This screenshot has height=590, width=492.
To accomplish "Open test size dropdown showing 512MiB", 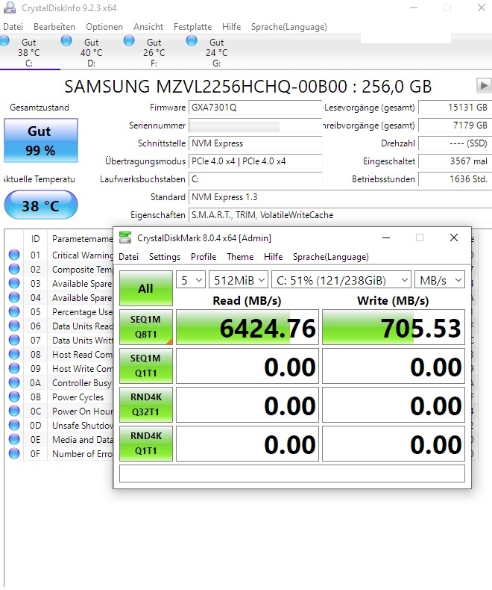I will 239,280.
